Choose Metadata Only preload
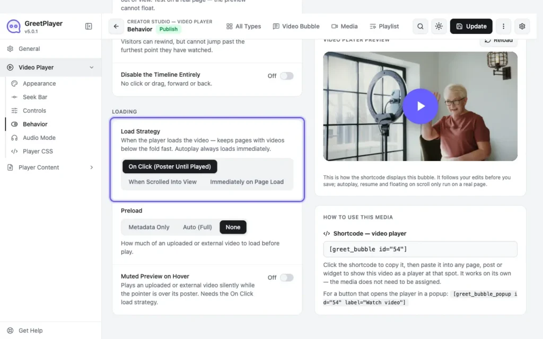The image size is (543, 339). tap(149, 227)
